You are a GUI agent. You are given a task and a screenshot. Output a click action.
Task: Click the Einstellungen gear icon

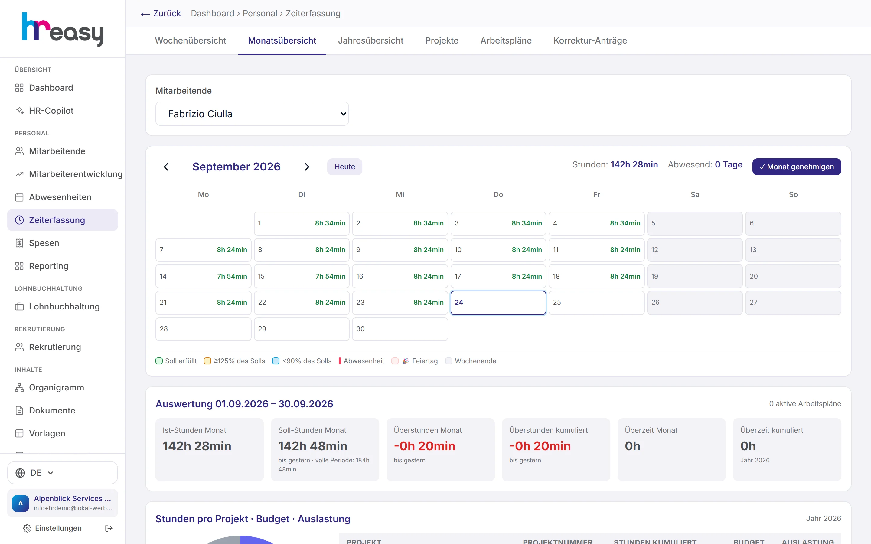[x=27, y=528]
